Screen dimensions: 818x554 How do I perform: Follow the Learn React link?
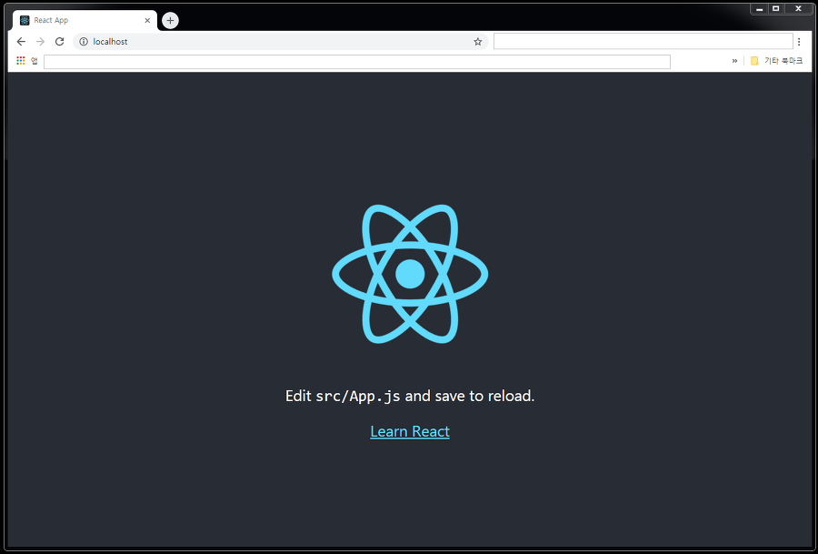pyautogui.click(x=410, y=431)
